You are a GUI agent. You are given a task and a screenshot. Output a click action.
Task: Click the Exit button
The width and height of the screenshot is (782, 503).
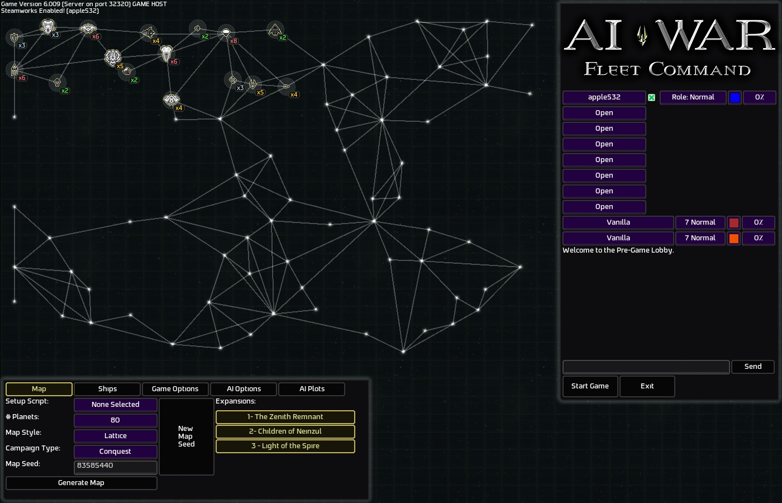point(647,386)
